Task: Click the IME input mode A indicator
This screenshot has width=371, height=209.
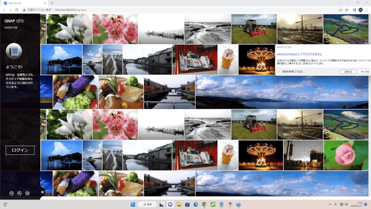Action: click(x=336, y=204)
